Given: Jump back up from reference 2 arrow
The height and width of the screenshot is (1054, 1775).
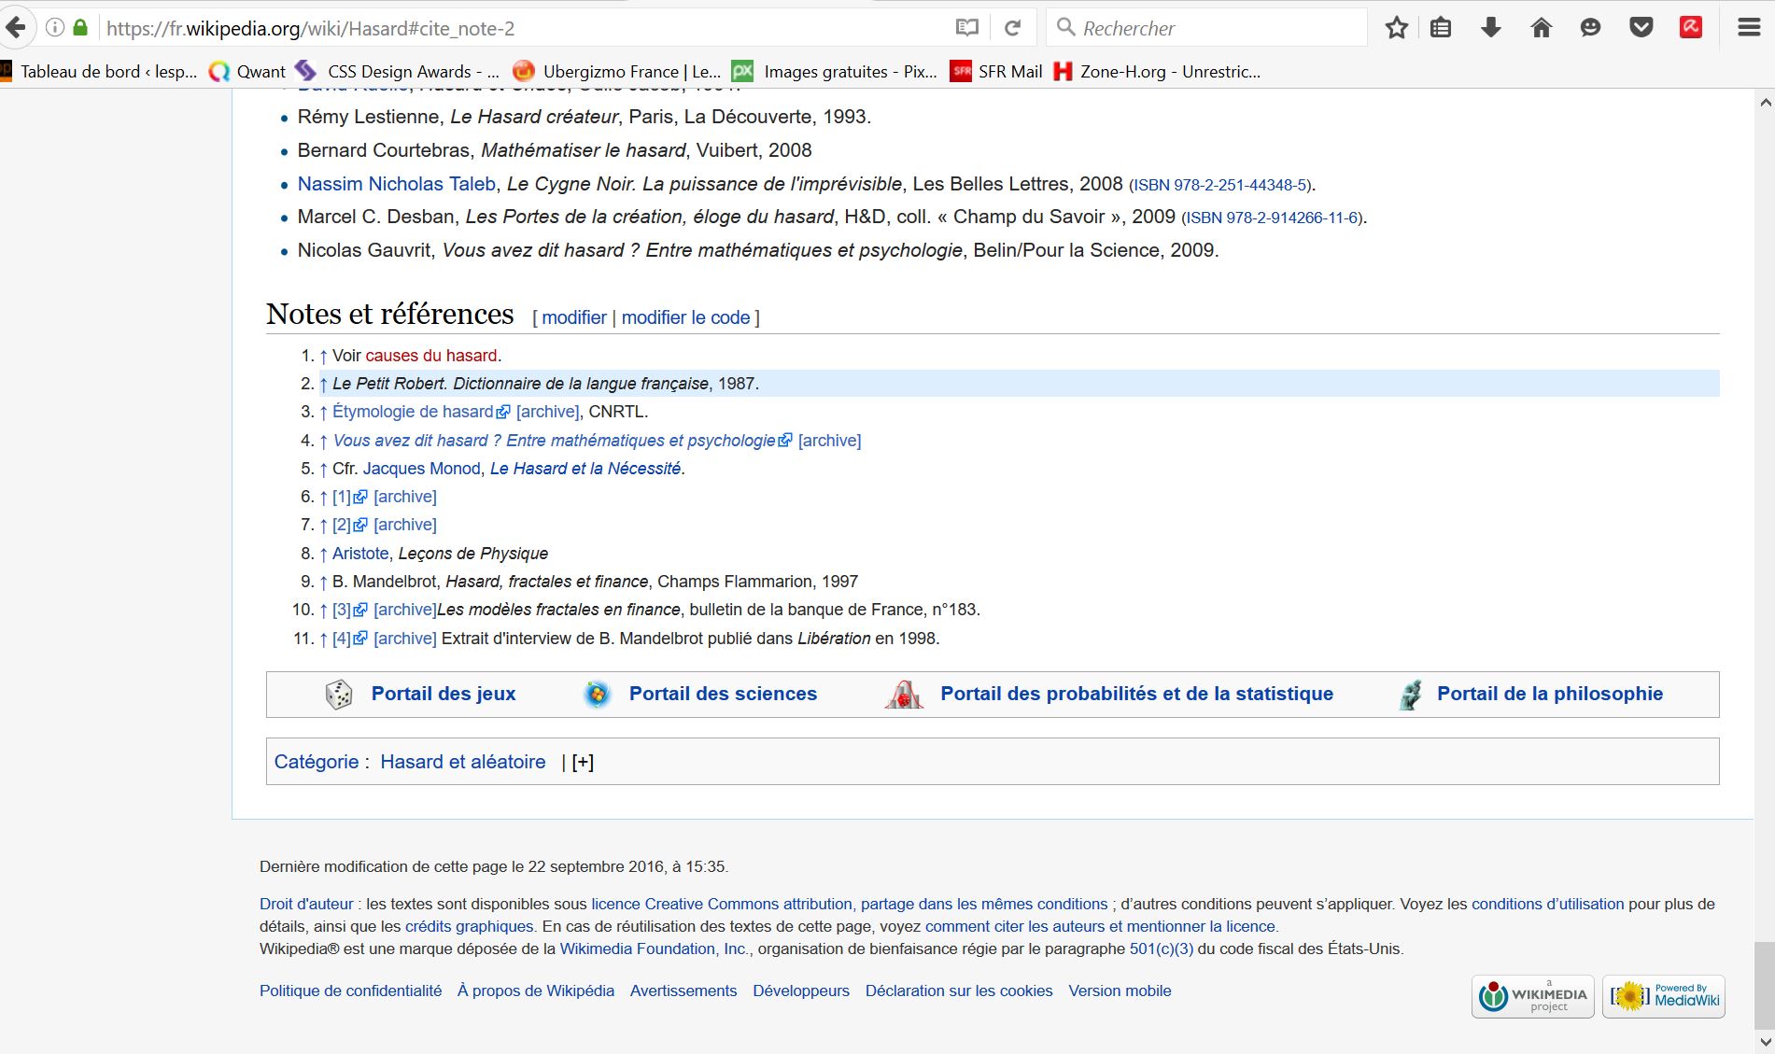Looking at the screenshot, I should [324, 384].
